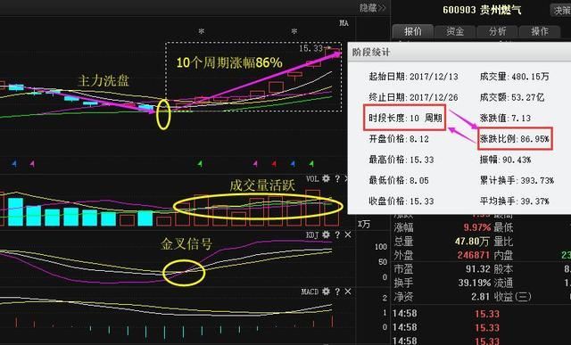
Task: Click the KDJ indicator name label
Action: pos(312,235)
